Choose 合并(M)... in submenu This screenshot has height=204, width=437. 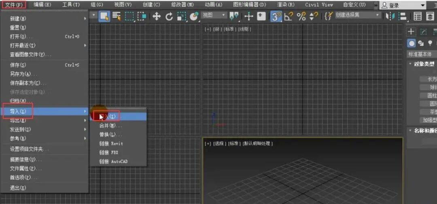pyautogui.click(x=119, y=126)
